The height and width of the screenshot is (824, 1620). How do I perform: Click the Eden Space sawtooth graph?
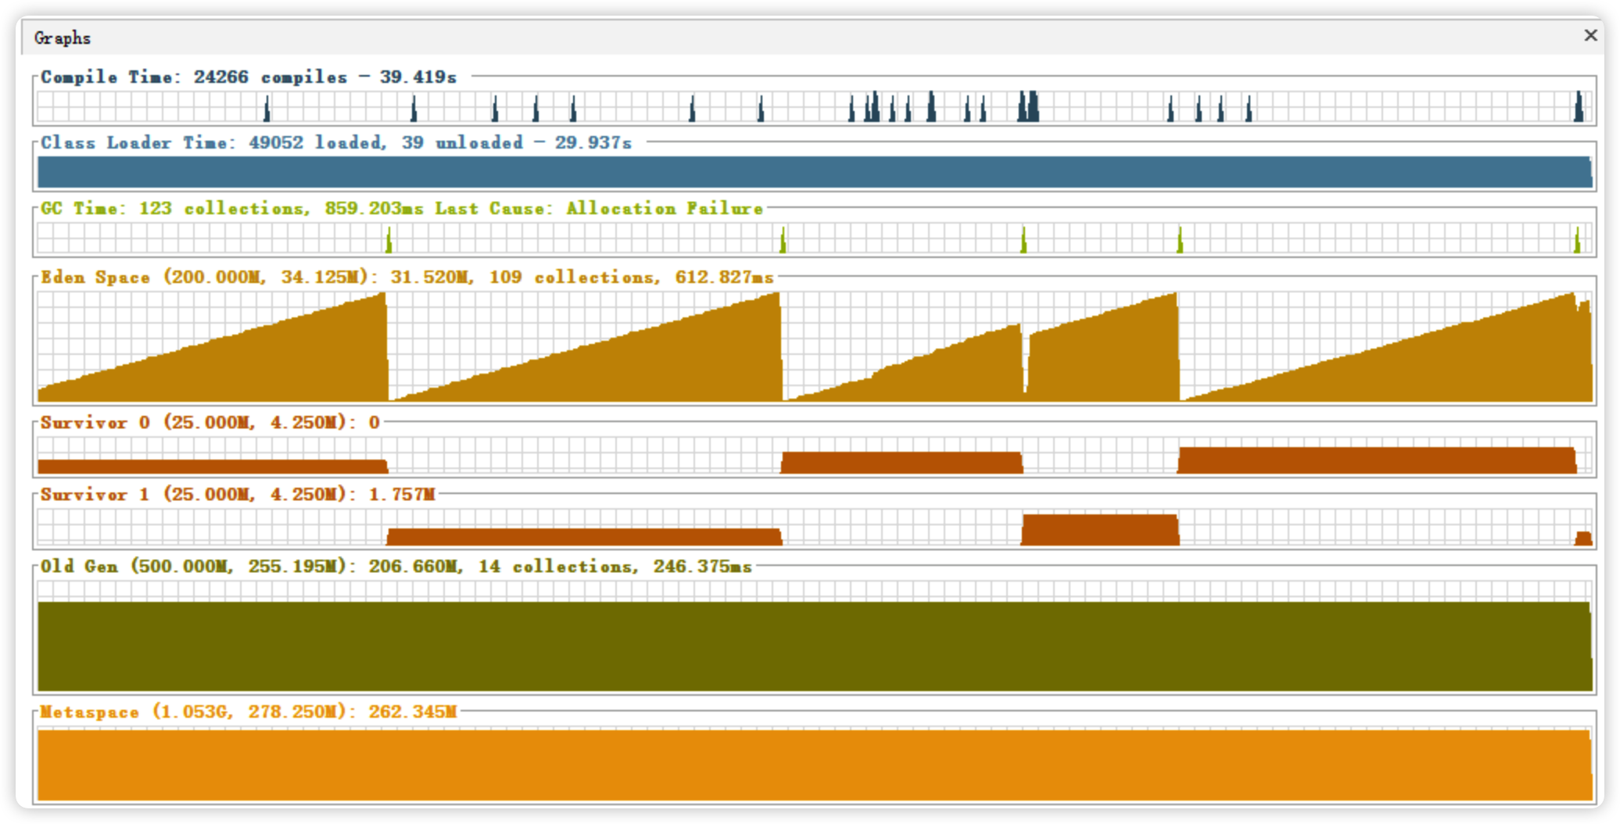tap(815, 346)
